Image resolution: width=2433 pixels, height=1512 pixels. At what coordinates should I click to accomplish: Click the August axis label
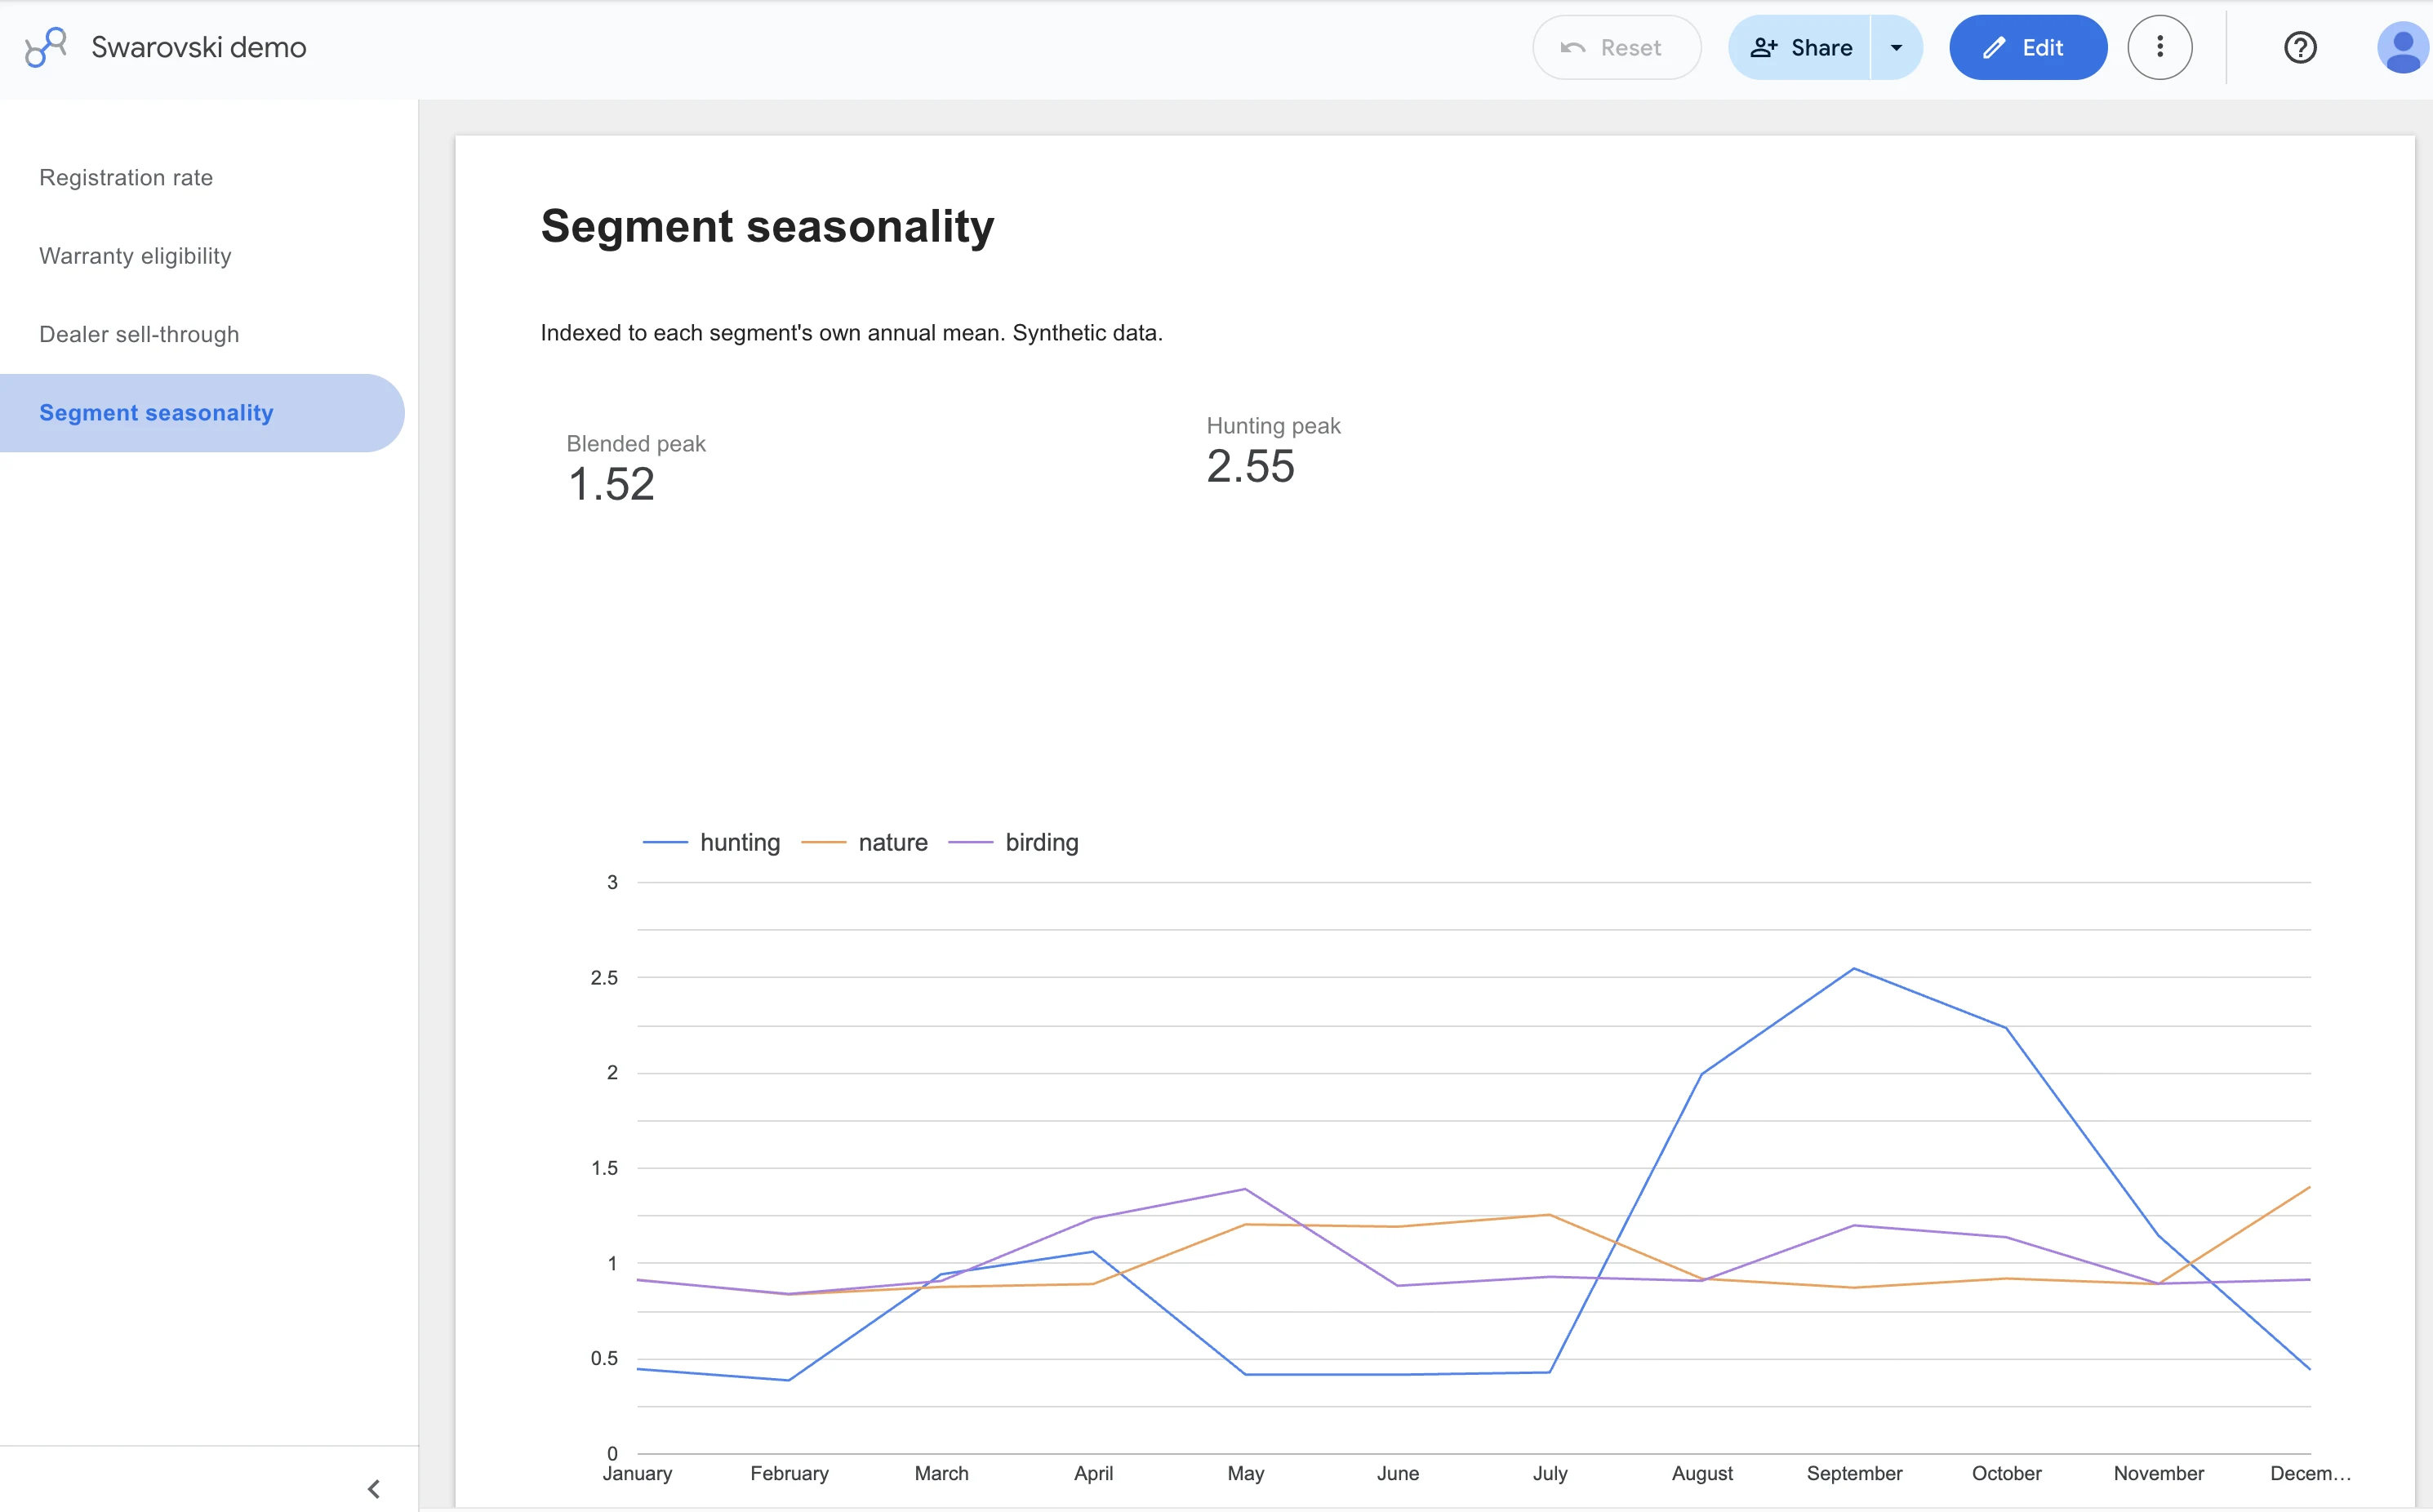click(x=1702, y=1473)
